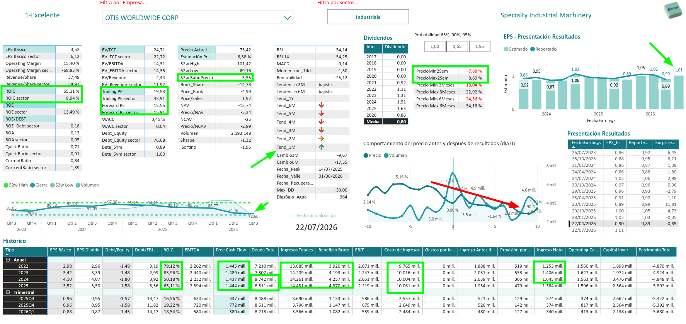Select the 1,65 probability button
The image size is (686, 324).
pos(457,46)
